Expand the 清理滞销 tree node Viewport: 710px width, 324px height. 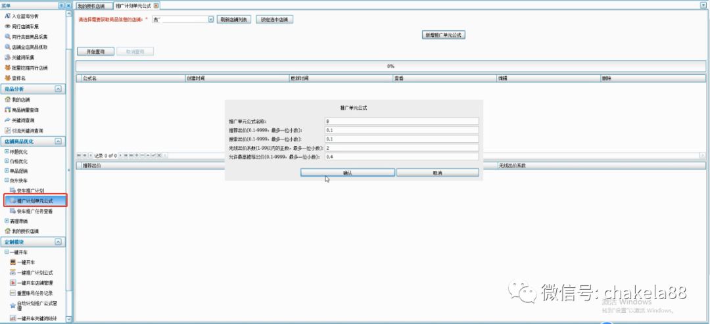tap(7, 221)
